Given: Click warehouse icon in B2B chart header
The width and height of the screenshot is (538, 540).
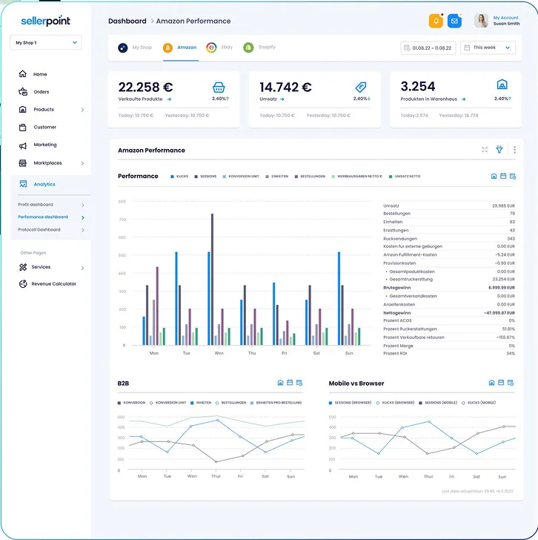Looking at the screenshot, I should [x=280, y=383].
